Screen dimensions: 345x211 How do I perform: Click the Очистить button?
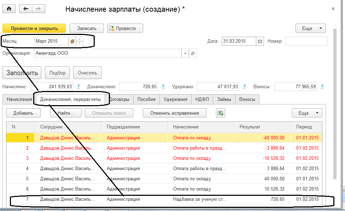pos(87,73)
